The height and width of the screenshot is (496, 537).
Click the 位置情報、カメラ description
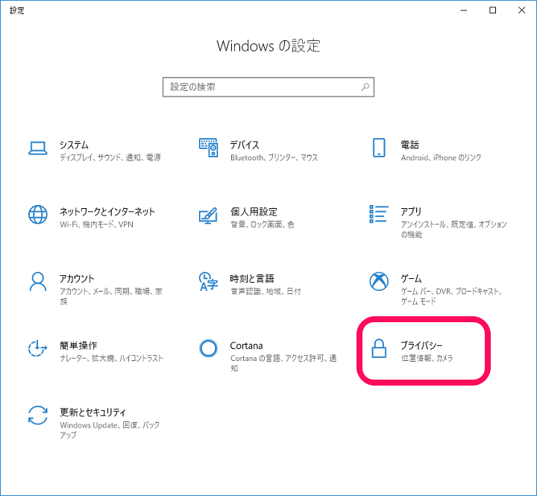pyautogui.click(x=427, y=358)
